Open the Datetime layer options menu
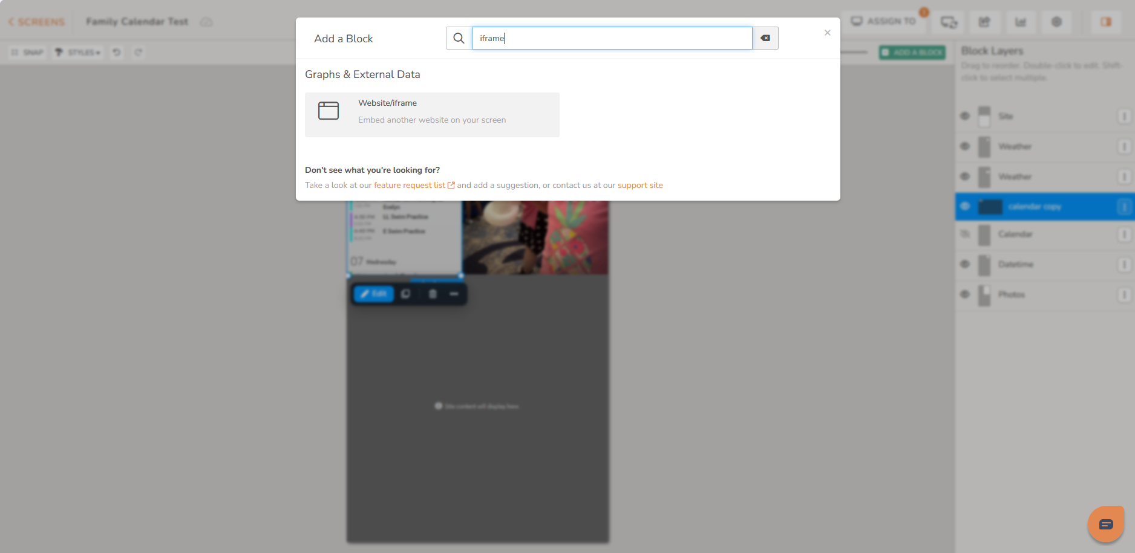 pyautogui.click(x=1124, y=264)
